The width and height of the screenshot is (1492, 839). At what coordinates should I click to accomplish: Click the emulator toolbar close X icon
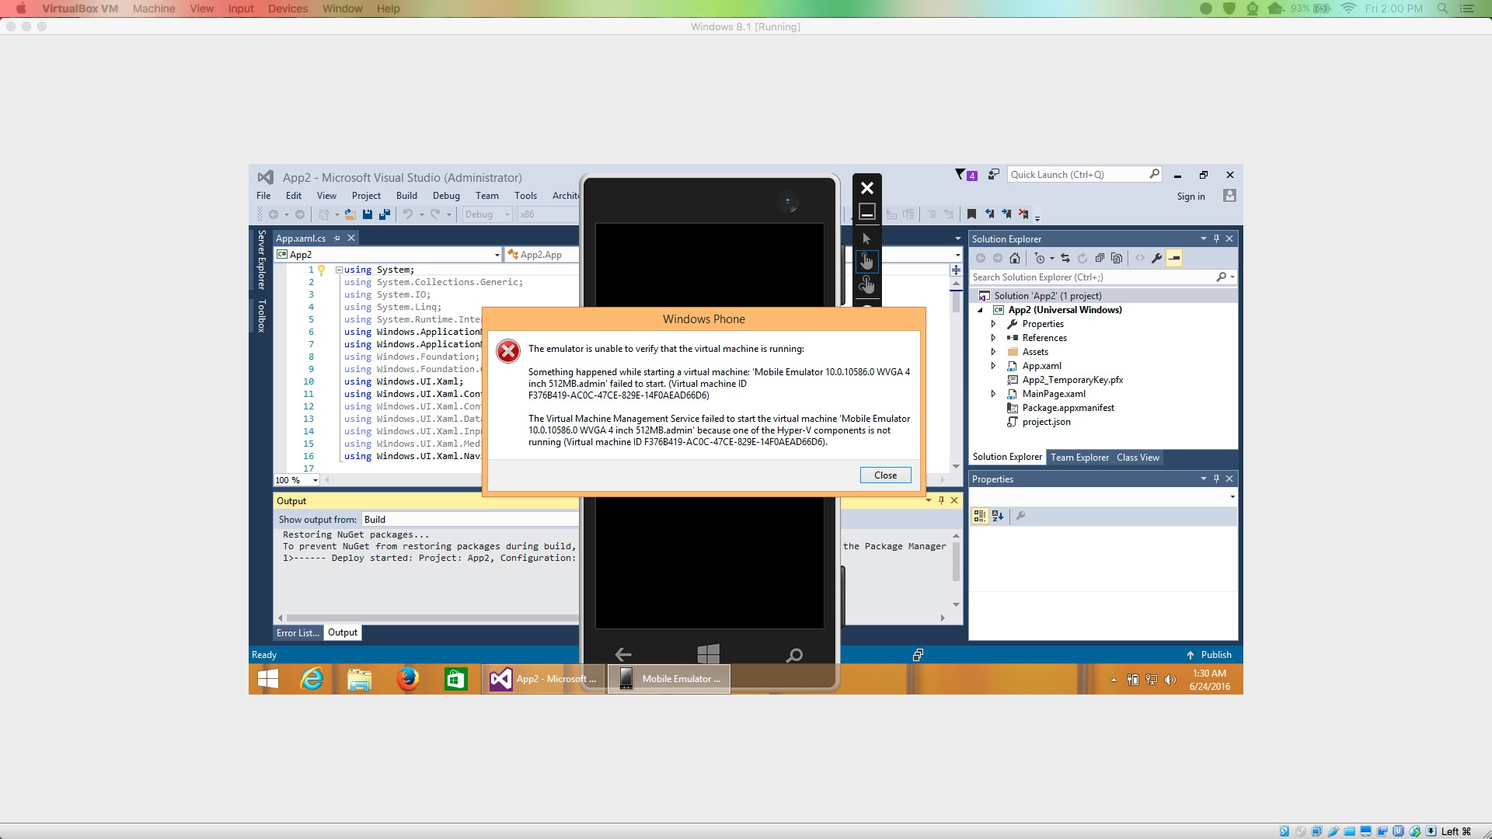click(x=867, y=188)
